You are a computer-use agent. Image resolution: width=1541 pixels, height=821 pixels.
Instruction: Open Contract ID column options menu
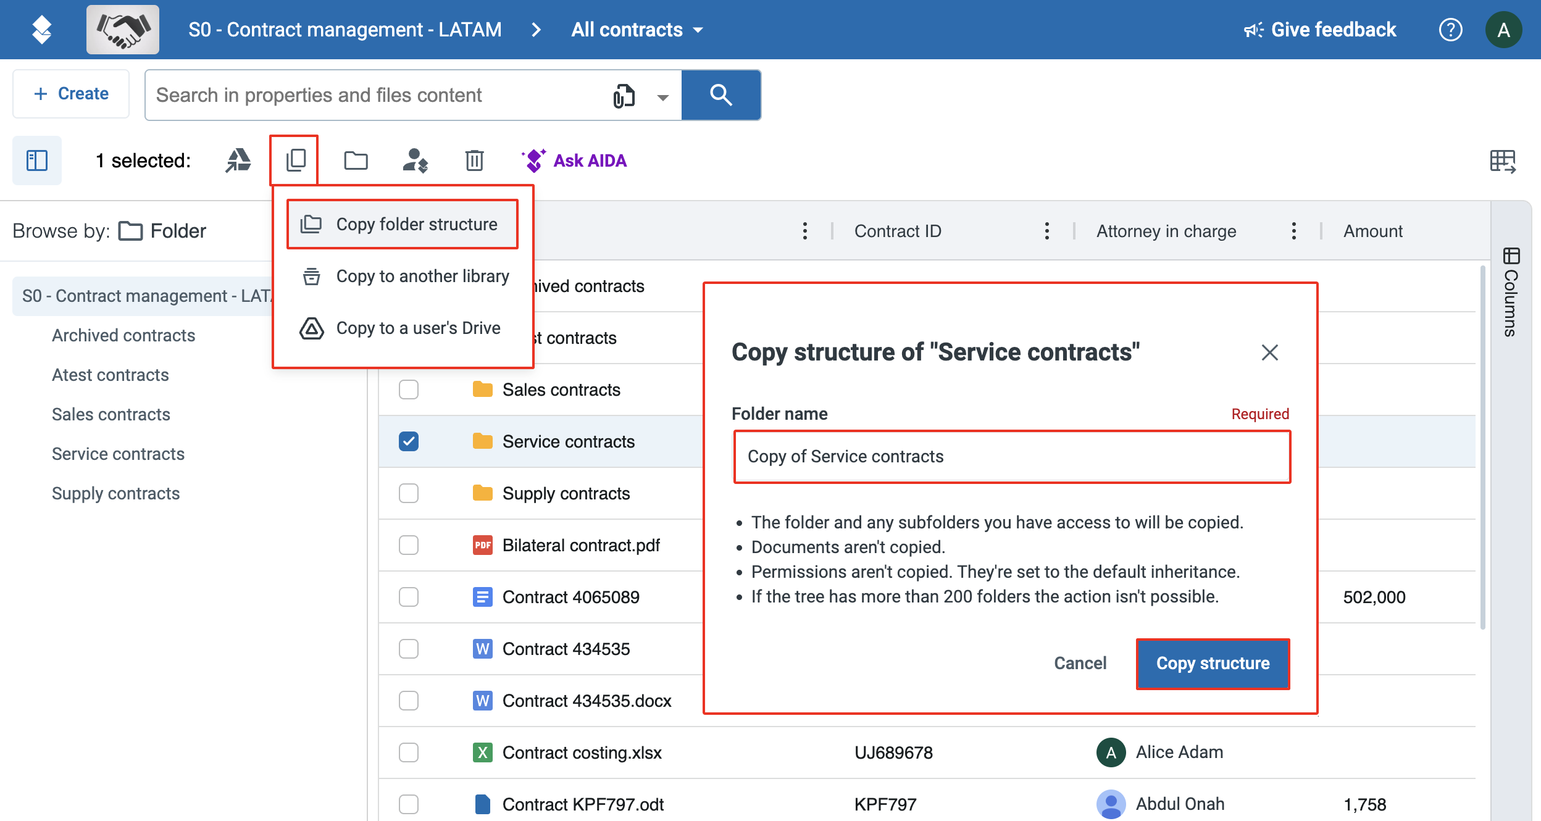(x=1046, y=231)
